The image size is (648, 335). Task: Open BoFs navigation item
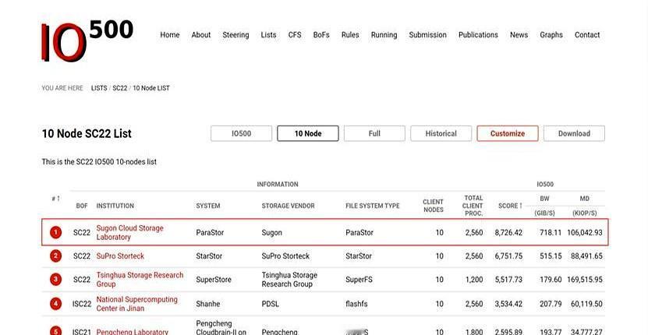321,35
